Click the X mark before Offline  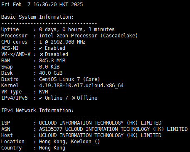coord(74,98)
